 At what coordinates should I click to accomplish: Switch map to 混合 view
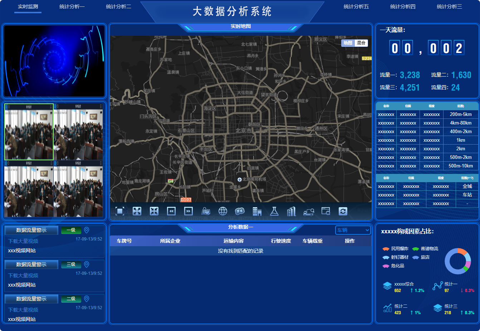coord(361,43)
